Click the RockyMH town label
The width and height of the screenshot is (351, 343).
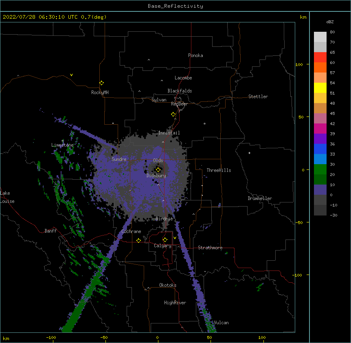click(100, 92)
